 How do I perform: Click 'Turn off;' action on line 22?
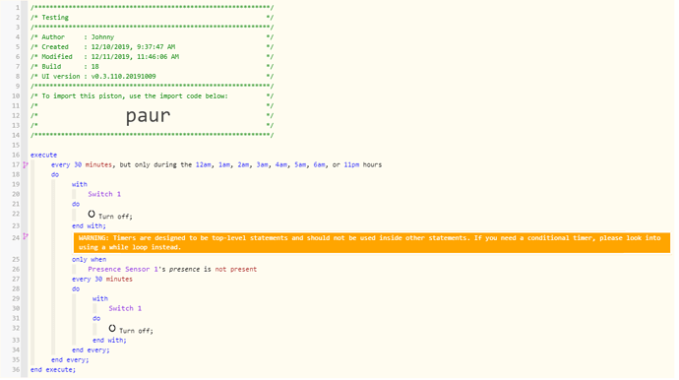(115, 217)
